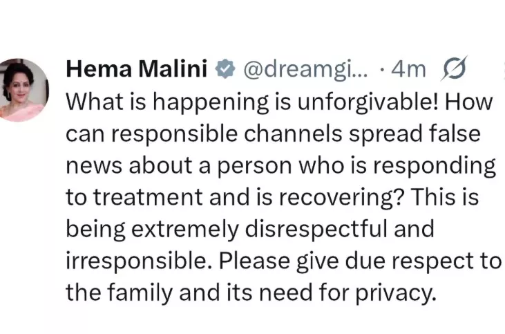Click the Hema Malini display name
The width and height of the screenshot is (505, 334).
(135, 69)
